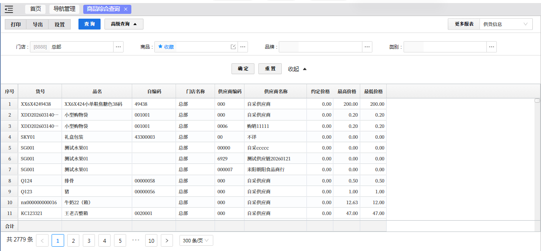Click the 打印 button
The height and width of the screenshot is (251, 541).
(x=16, y=25)
